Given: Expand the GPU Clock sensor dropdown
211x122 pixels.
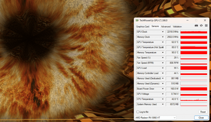Looking at the screenshot, I should pos(163,32).
